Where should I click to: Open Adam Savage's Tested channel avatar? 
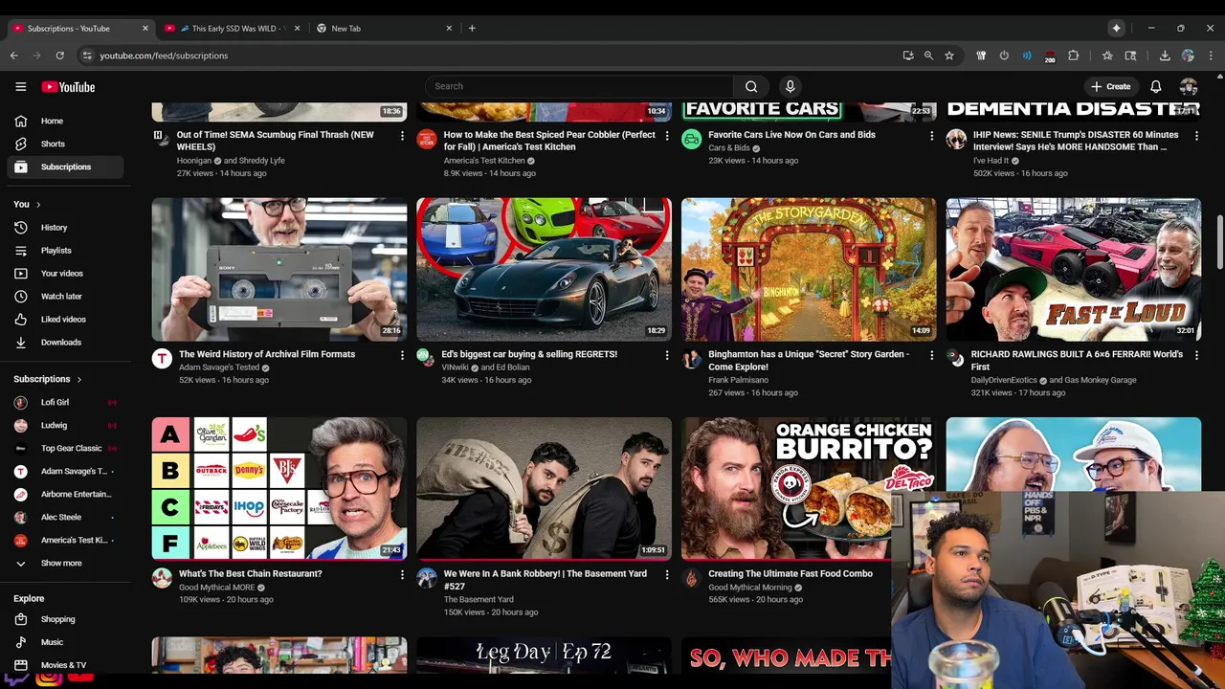coord(162,359)
